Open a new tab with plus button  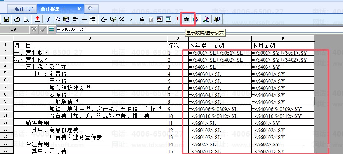pos(91,8)
